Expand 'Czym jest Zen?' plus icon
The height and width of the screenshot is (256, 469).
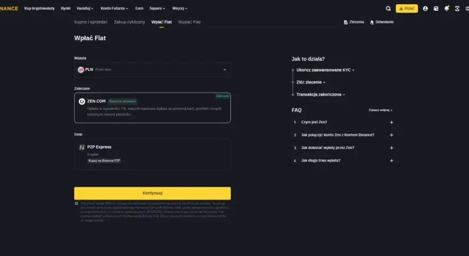pyautogui.click(x=391, y=122)
